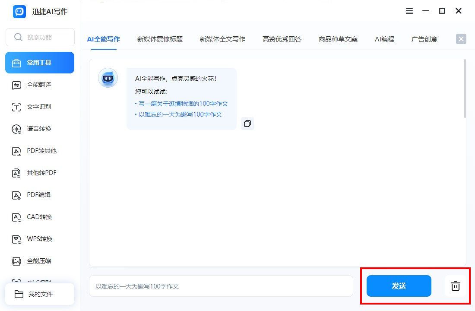Focus the 搜索功能 search field
The image size is (475, 311).
pyautogui.click(x=40, y=37)
